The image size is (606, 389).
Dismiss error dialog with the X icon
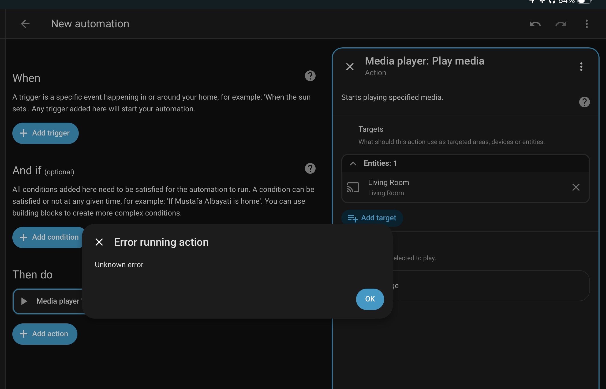(x=99, y=242)
